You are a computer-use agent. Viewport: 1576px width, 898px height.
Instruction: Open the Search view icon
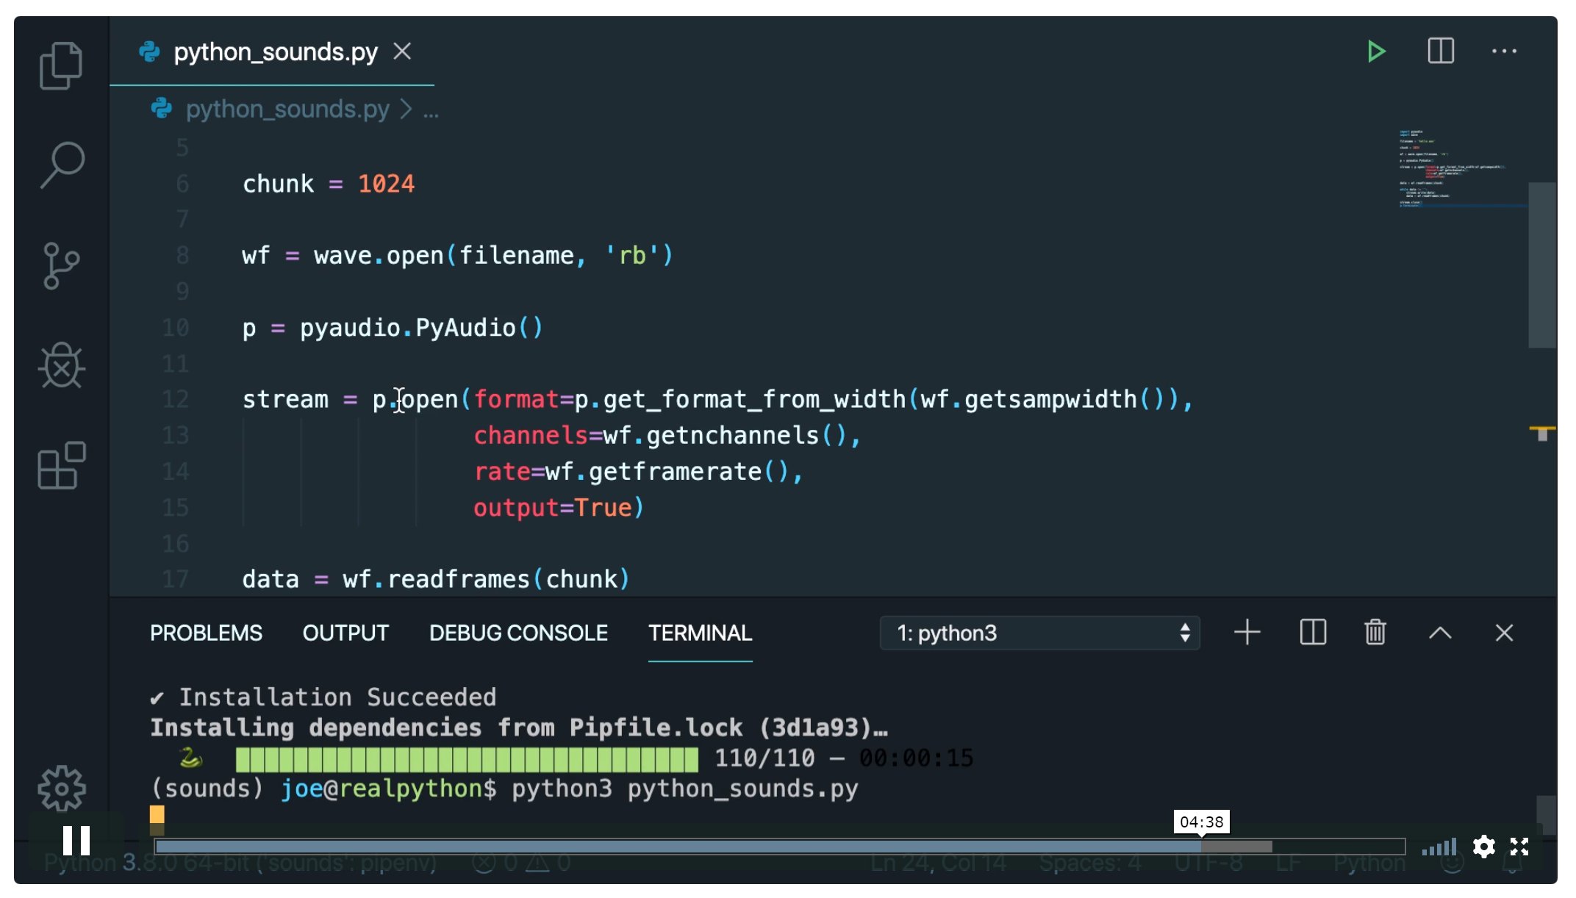point(62,165)
